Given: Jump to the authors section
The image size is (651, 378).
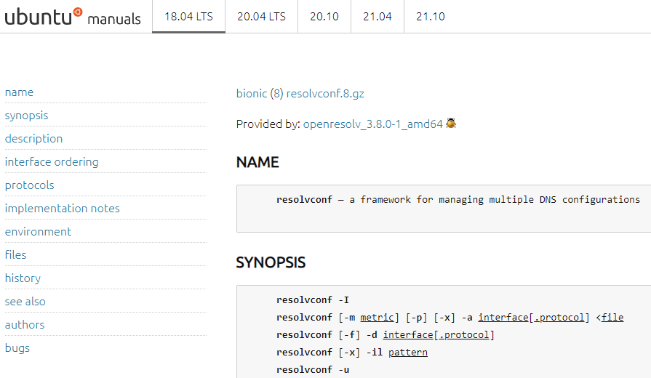Looking at the screenshot, I should (25, 324).
